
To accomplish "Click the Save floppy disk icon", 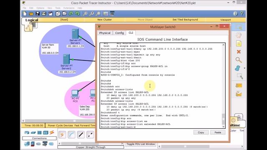I will [38, 14].
